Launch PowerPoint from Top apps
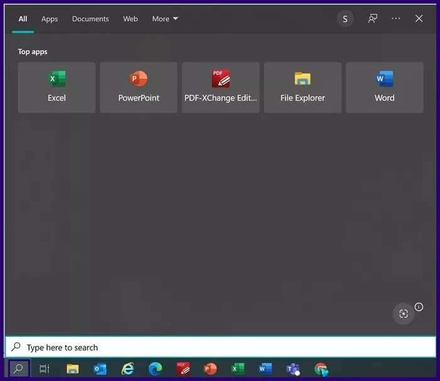This screenshot has width=440, height=381. pyautogui.click(x=139, y=87)
